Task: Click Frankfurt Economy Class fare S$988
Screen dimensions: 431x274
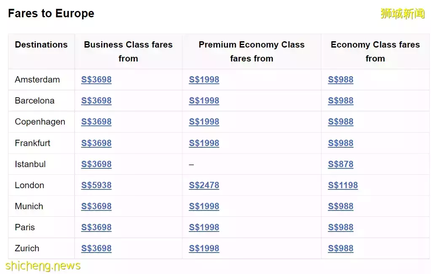Action: [x=340, y=143]
